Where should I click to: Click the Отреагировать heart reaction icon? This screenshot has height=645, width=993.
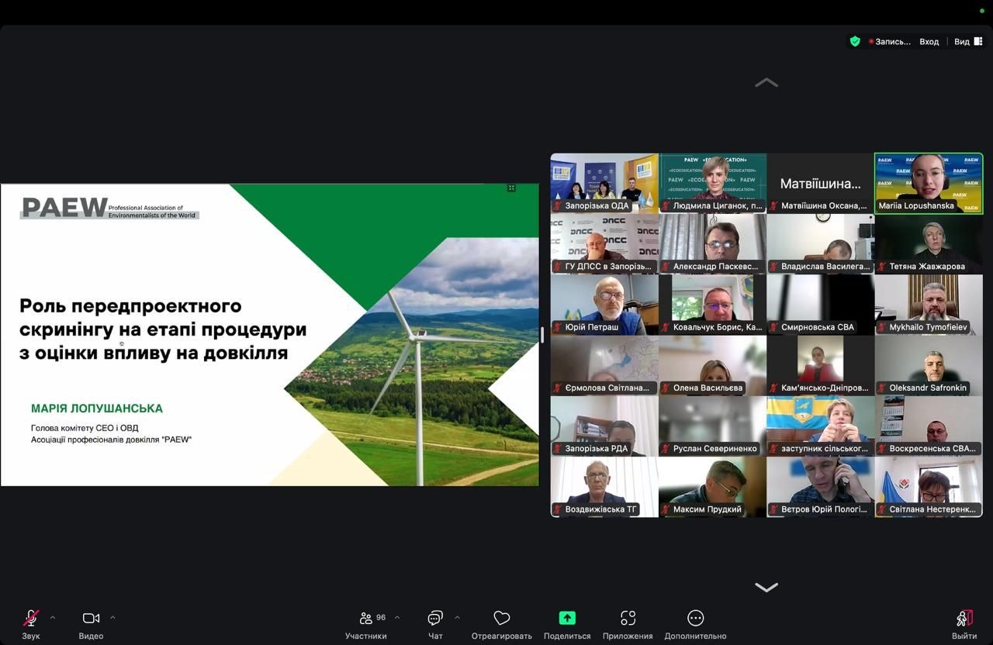click(x=502, y=619)
